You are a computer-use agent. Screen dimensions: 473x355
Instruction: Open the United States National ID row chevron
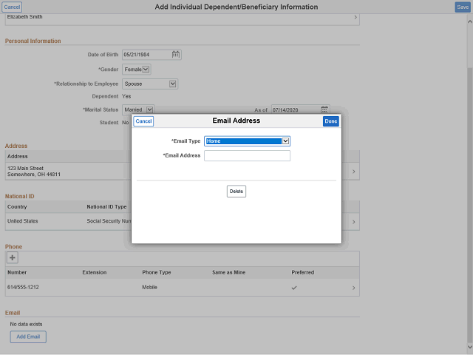[x=353, y=222]
